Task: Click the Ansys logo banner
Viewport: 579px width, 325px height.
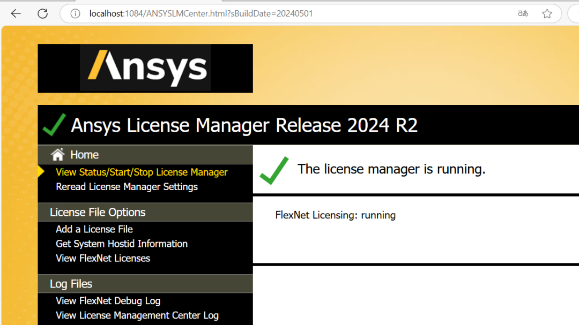Action: 145,68
